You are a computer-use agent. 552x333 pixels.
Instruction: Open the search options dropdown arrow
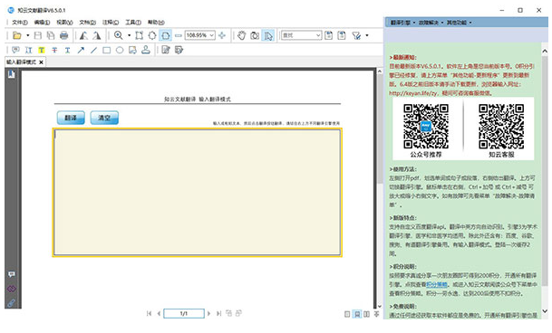point(367,35)
